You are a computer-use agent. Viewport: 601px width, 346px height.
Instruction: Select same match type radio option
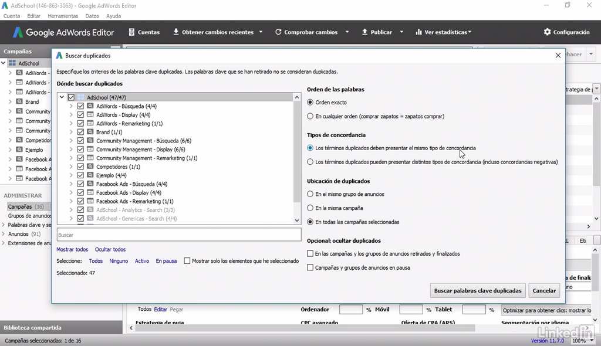(310, 148)
